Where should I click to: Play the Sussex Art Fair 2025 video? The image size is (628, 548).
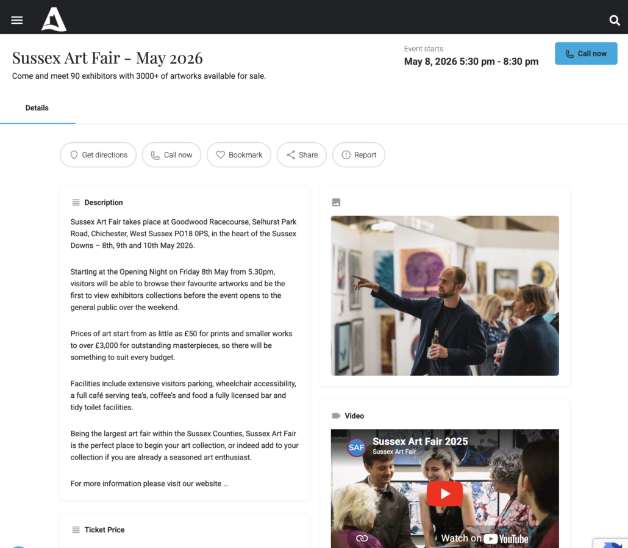tap(444, 494)
